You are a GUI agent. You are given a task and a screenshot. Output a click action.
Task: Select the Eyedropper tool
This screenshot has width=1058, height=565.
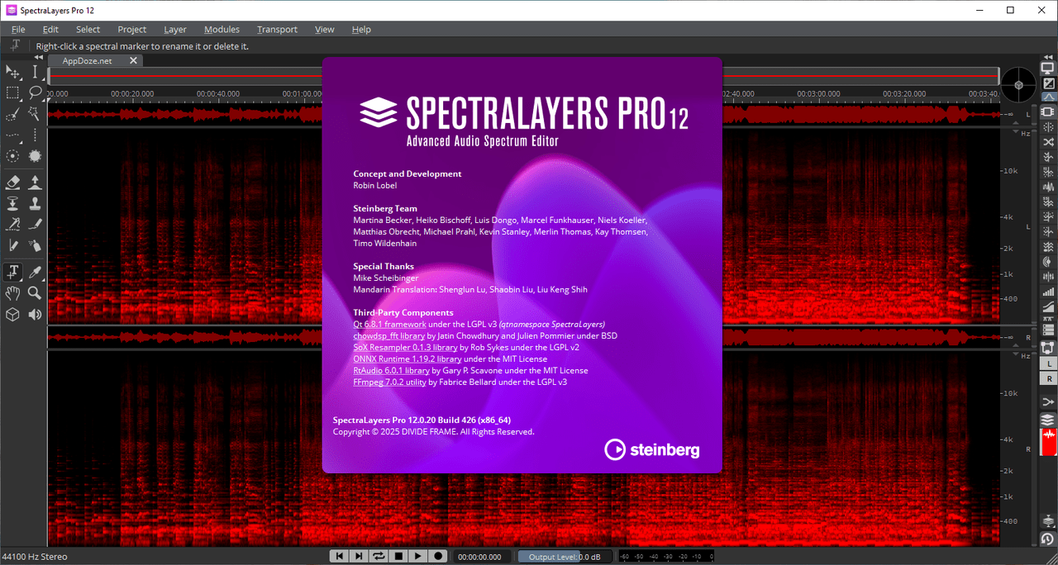pyautogui.click(x=35, y=272)
